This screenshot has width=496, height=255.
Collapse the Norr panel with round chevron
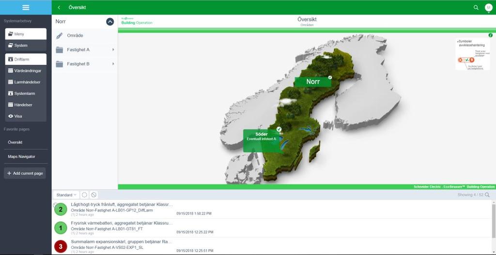[110, 21]
